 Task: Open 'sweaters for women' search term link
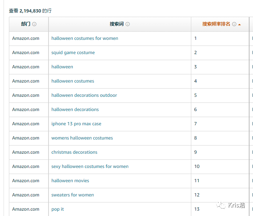[72, 195]
